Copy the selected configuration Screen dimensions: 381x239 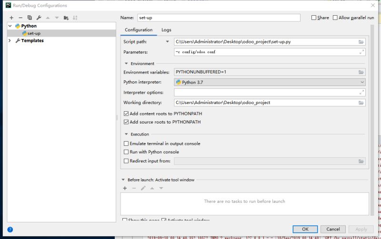click(30, 18)
